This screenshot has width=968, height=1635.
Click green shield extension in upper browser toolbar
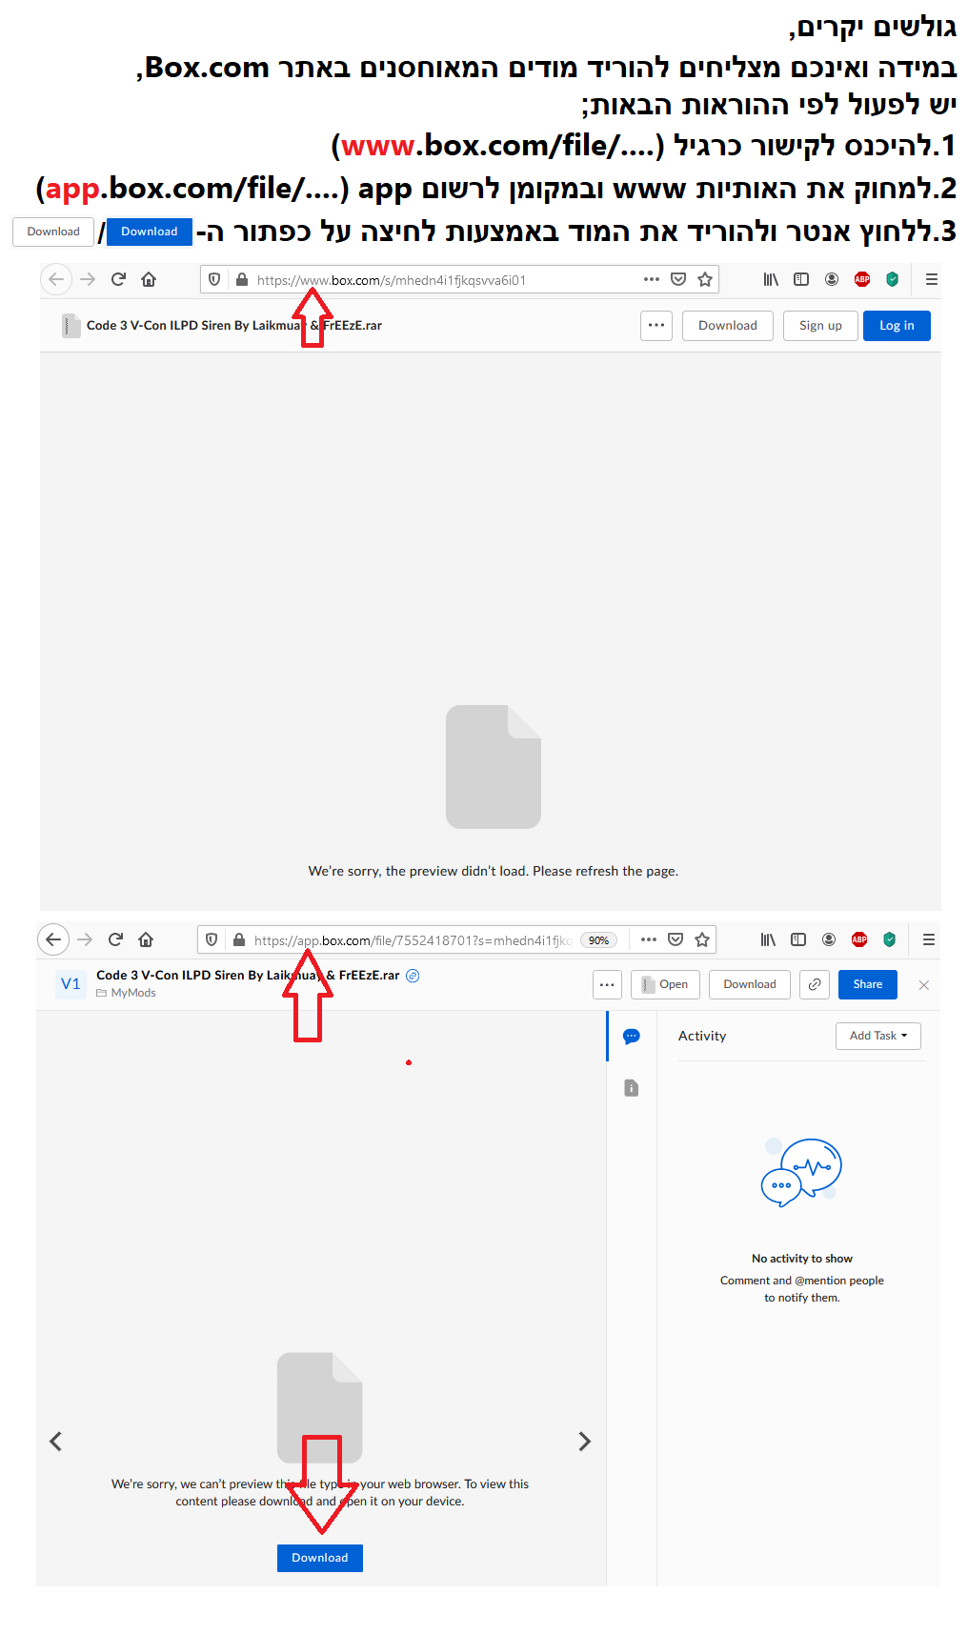tap(893, 279)
